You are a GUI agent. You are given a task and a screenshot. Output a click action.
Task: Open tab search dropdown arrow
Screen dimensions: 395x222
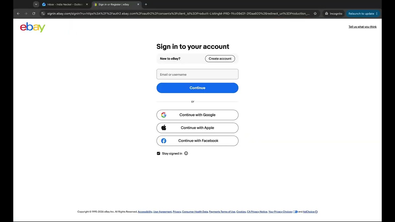36,4
